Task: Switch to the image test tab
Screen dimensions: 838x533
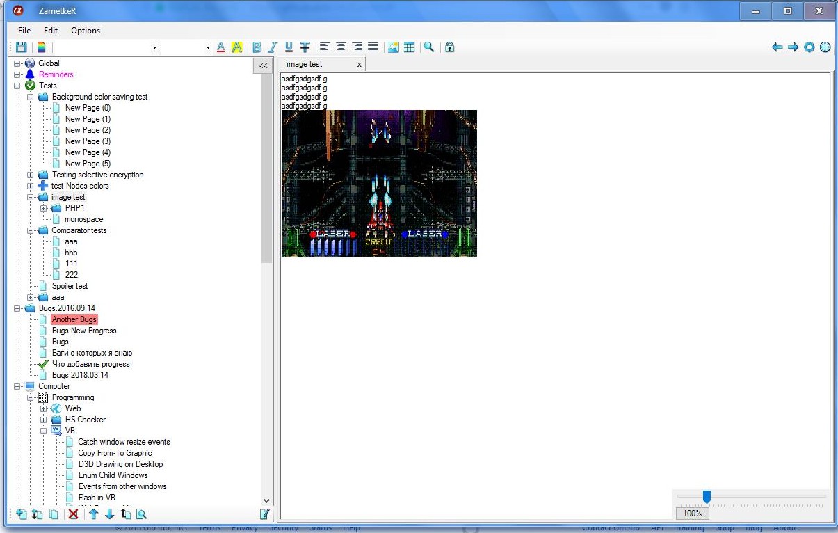Action: pos(304,64)
